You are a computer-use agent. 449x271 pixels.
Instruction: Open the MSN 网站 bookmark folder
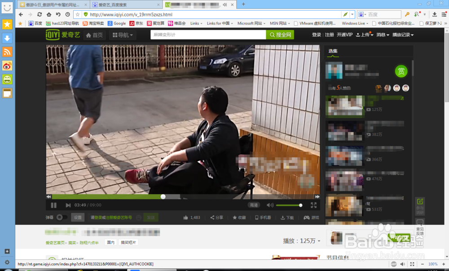[280, 23]
